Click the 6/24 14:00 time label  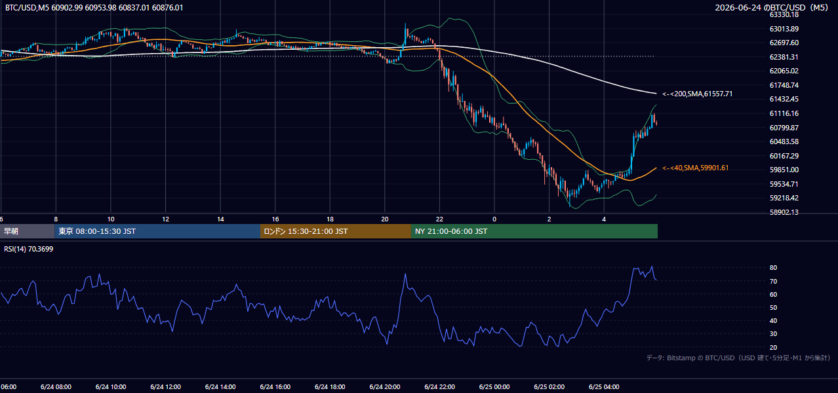(220, 386)
